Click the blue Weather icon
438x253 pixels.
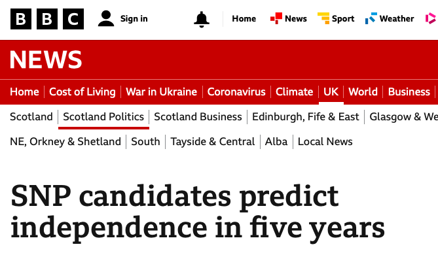(x=371, y=18)
